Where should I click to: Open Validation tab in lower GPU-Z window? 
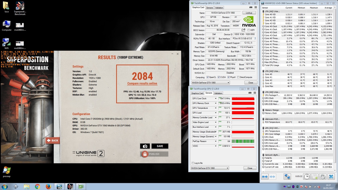click(x=218, y=93)
